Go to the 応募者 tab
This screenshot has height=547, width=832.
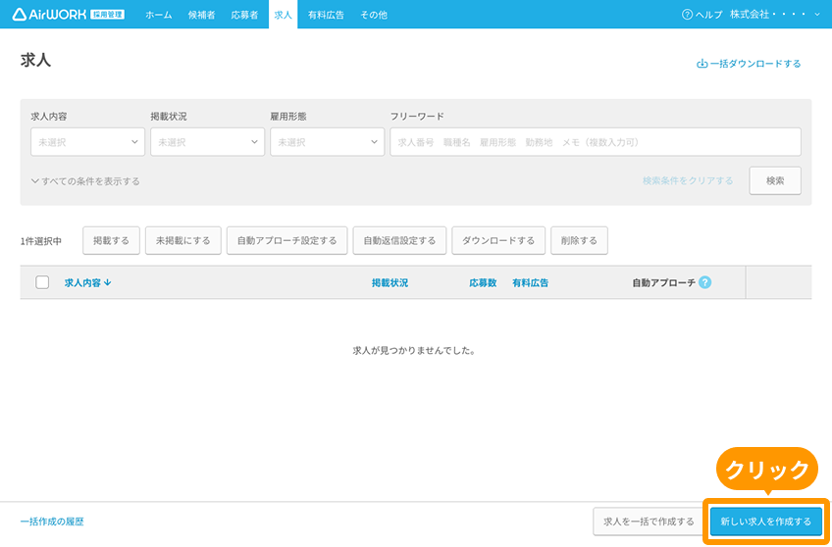pos(244,15)
